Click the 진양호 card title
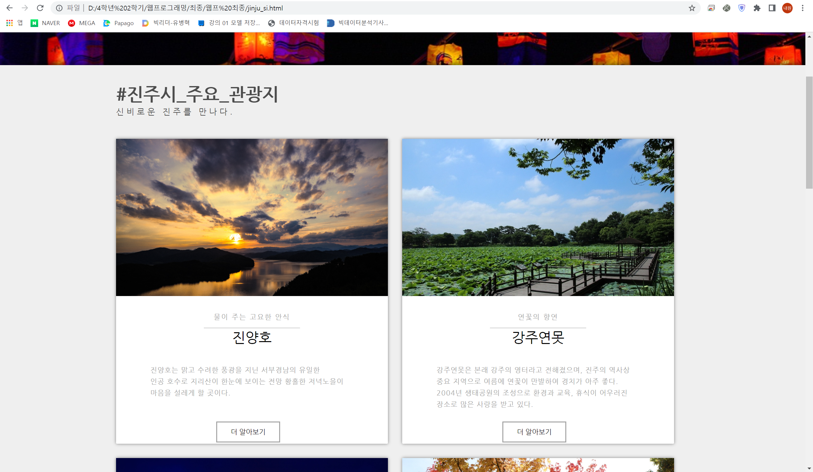The width and height of the screenshot is (813, 472). (x=252, y=337)
